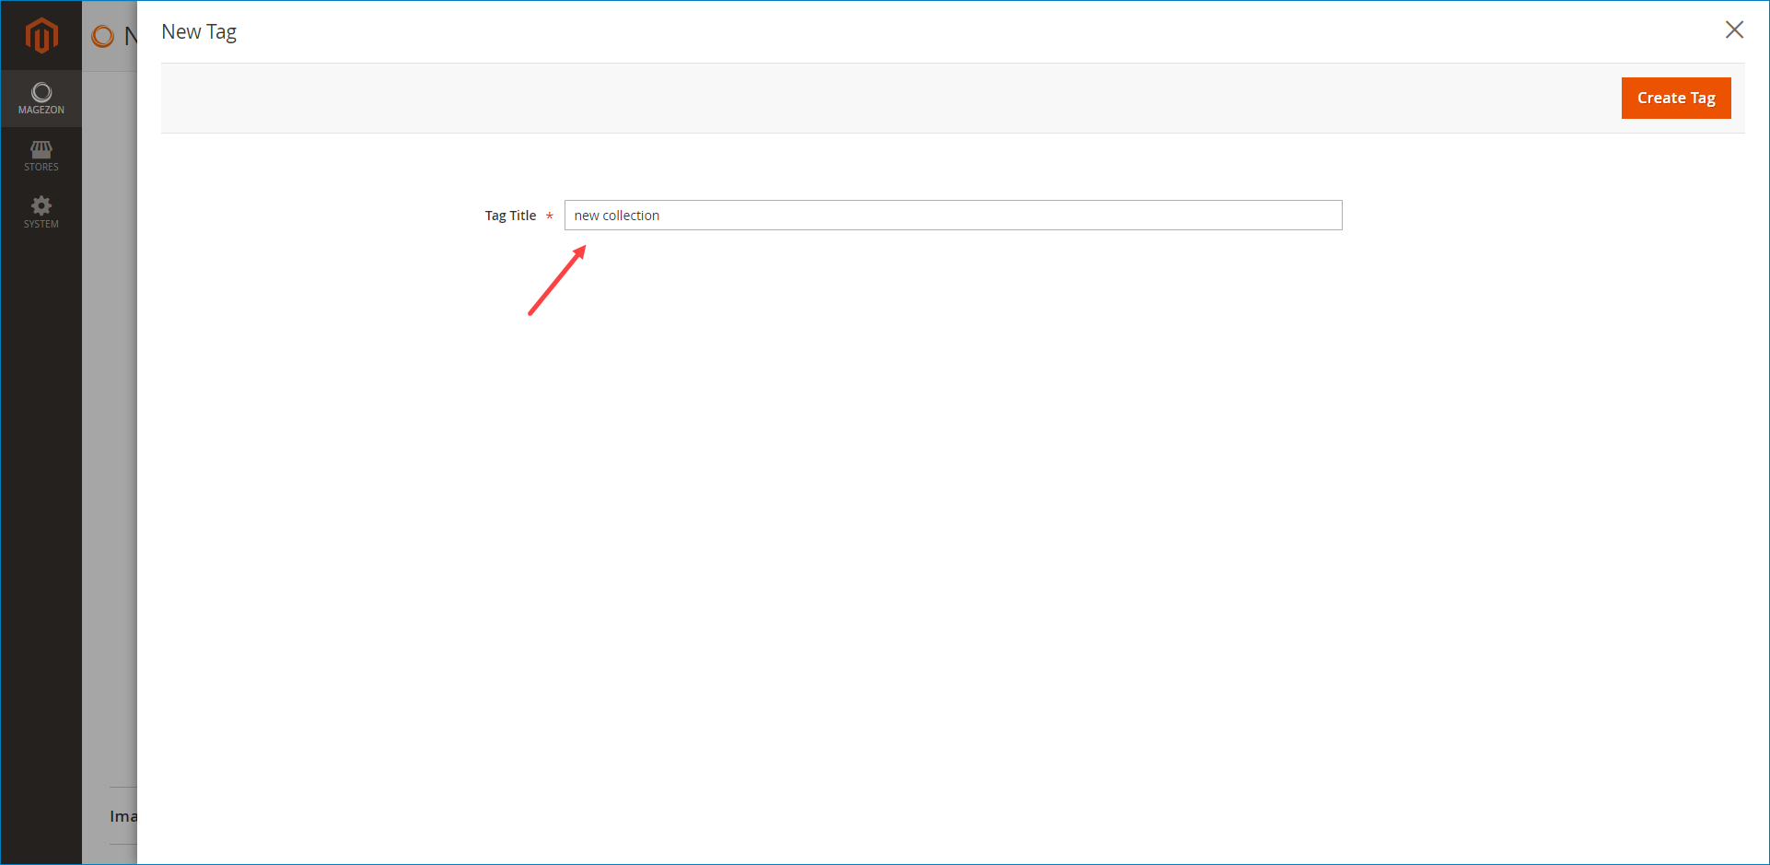Click the orange Magezon logo in the page header

(101, 36)
